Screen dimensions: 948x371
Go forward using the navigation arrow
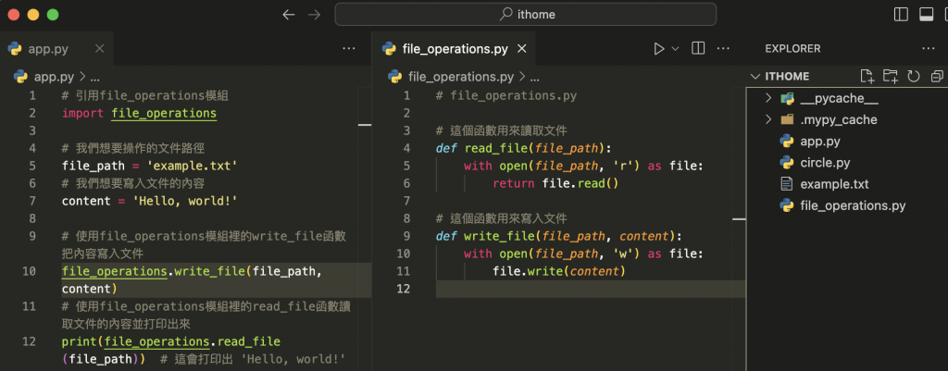point(314,14)
